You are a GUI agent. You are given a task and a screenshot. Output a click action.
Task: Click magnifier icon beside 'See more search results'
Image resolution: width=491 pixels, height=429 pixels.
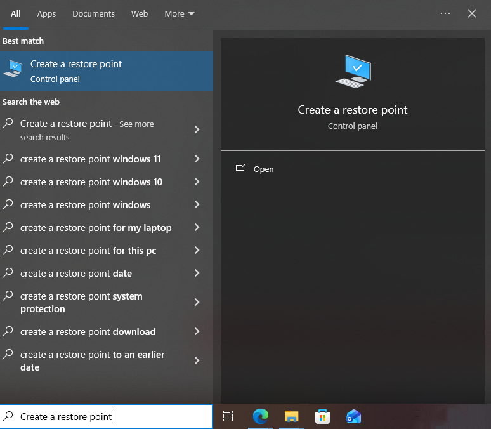[x=8, y=123]
